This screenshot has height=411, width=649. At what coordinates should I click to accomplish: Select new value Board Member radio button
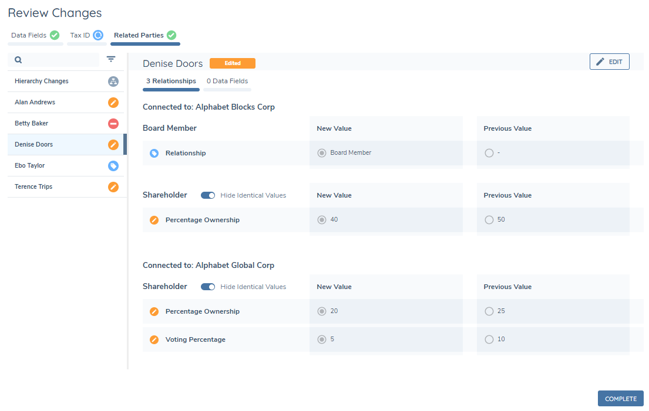(x=322, y=153)
